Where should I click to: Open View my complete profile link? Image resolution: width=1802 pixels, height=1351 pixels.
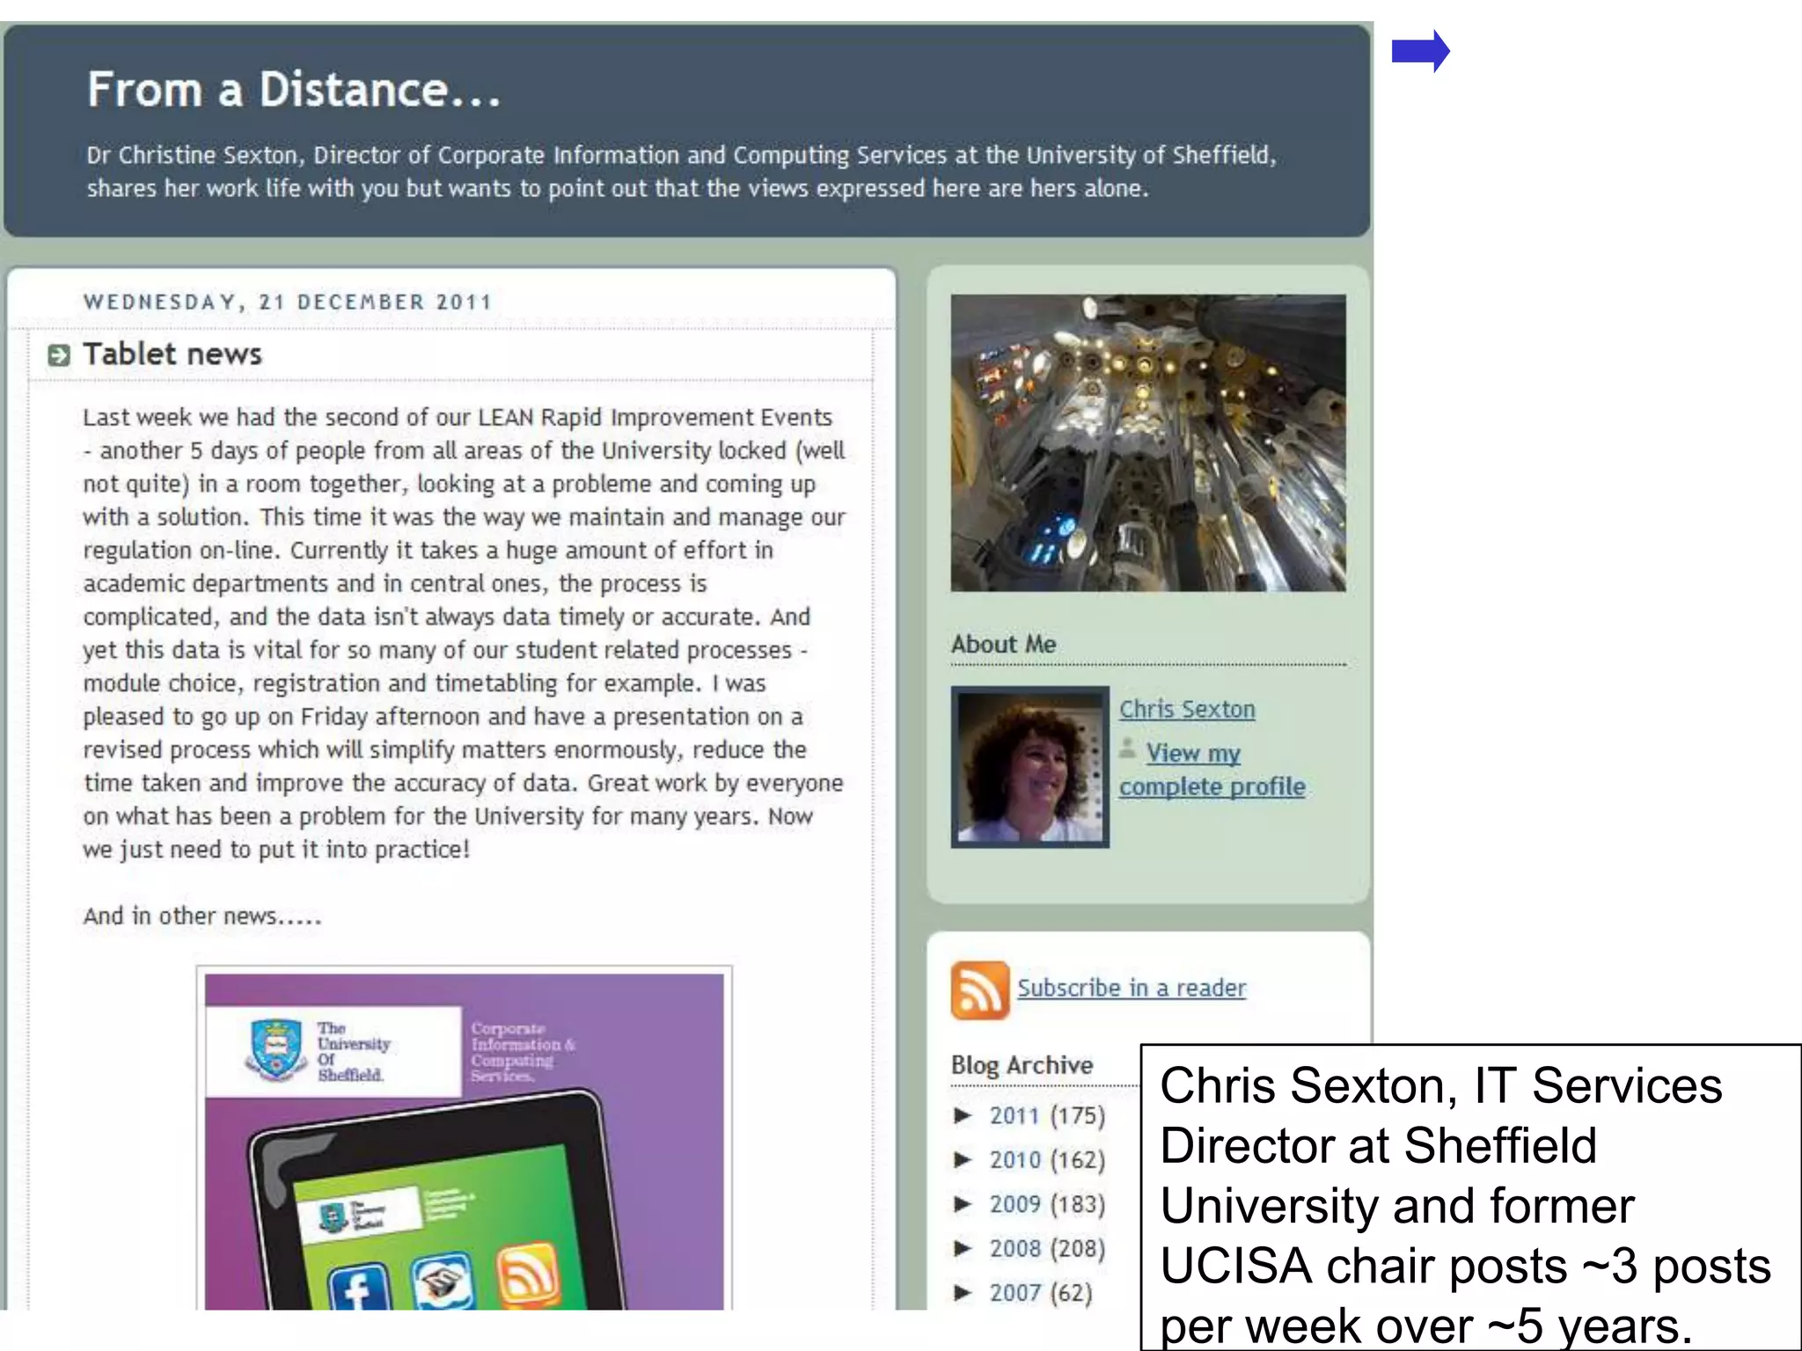pyautogui.click(x=1212, y=770)
